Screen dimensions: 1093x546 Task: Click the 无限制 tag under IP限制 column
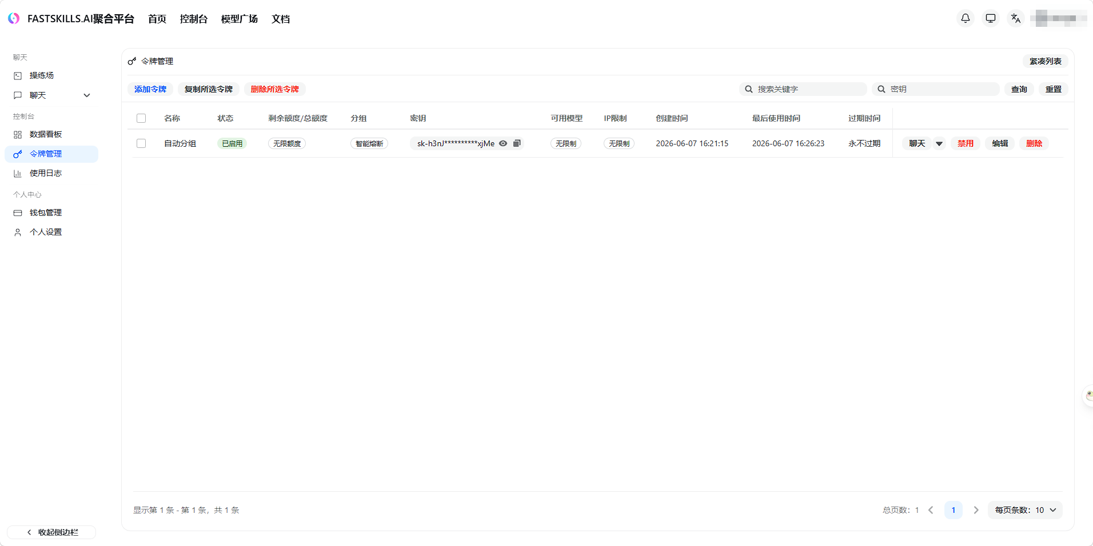tap(619, 143)
